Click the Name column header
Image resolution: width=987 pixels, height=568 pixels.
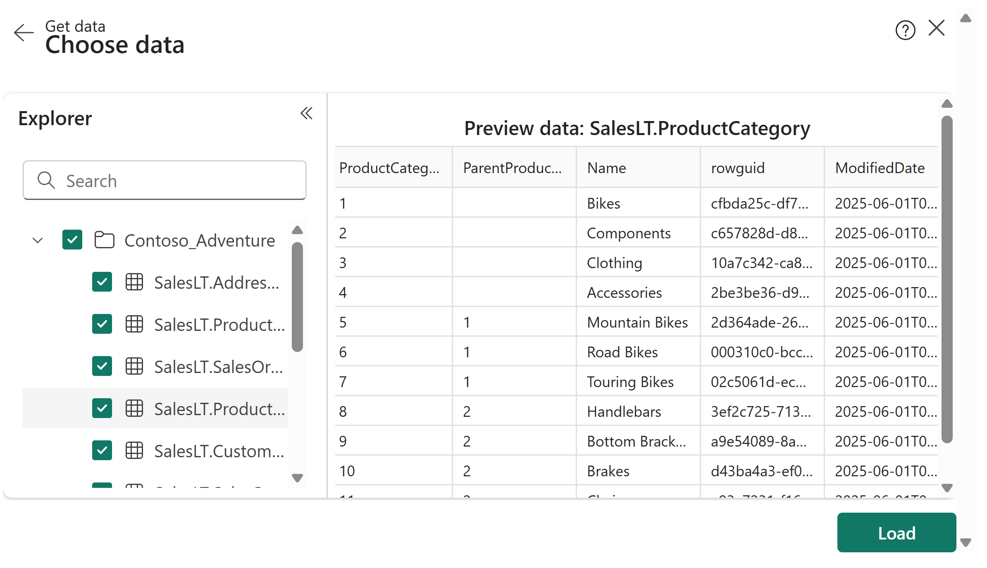pyautogui.click(x=606, y=168)
